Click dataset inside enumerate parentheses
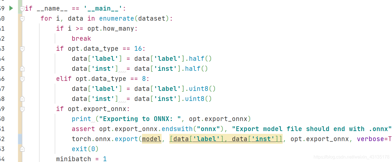 click(152, 18)
